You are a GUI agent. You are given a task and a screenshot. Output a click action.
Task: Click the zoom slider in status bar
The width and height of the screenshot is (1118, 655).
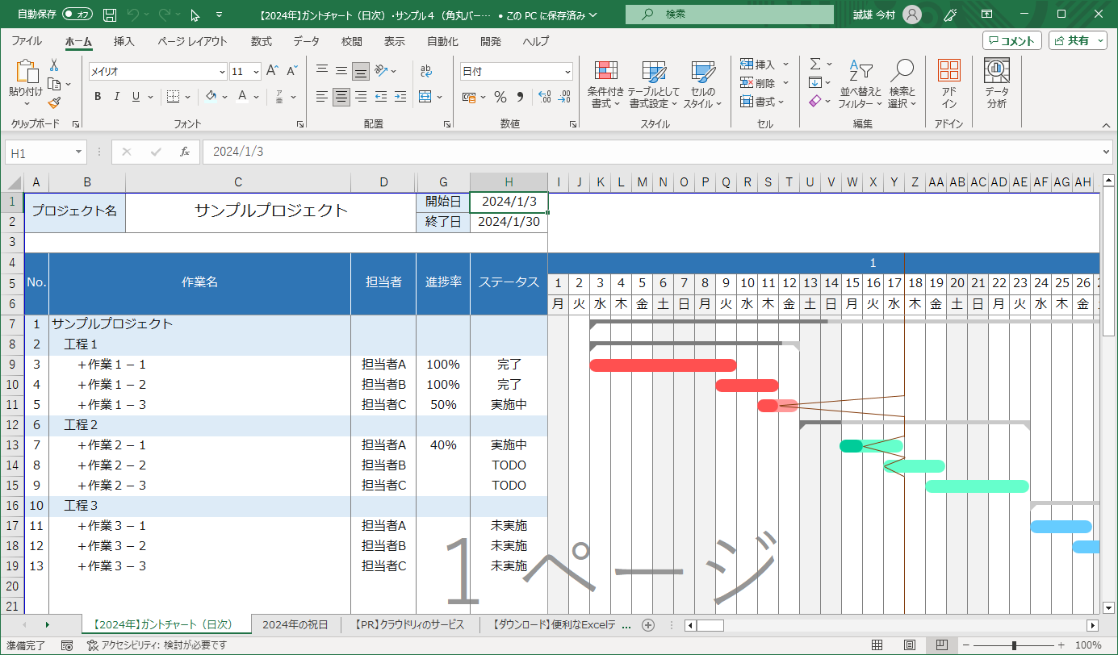pyautogui.click(x=1014, y=645)
